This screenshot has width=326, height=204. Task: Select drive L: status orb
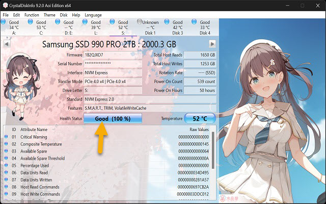(x=85, y=21)
